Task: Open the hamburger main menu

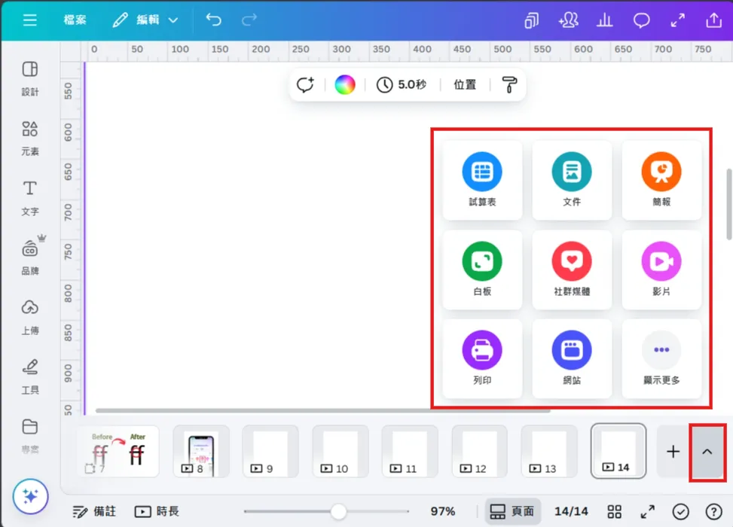Action: pyautogui.click(x=30, y=20)
